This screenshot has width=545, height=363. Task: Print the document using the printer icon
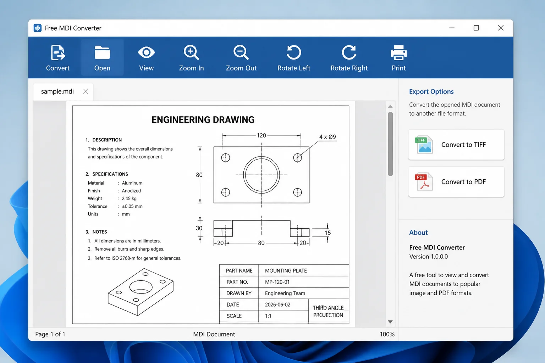click(399, 52)
